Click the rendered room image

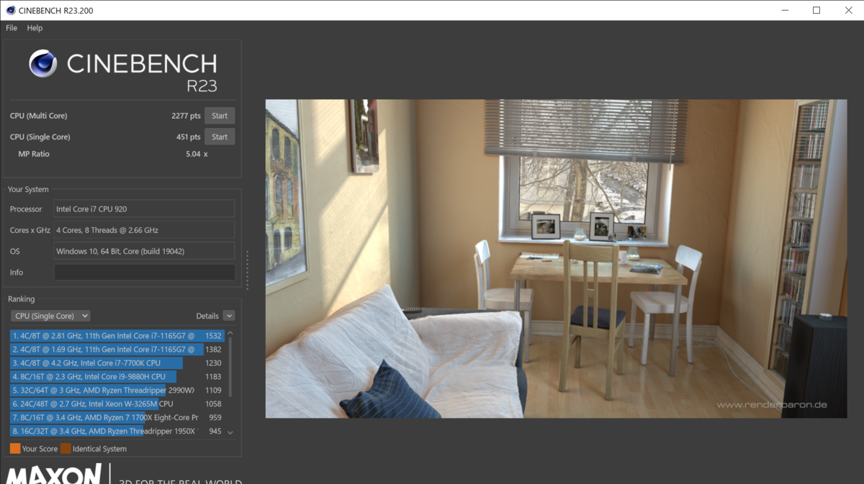click(556, 259)
